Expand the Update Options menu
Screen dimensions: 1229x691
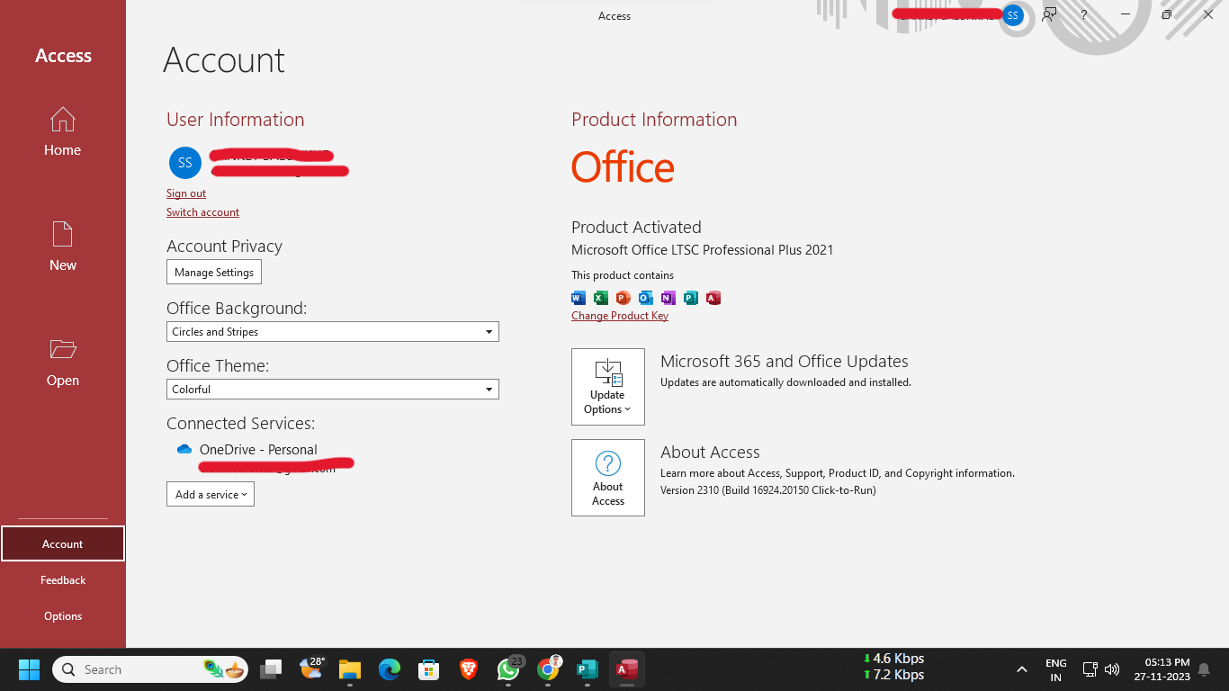[607, 387]
